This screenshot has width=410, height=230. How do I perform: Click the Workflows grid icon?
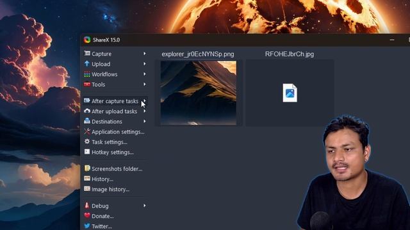coord(87,74)
